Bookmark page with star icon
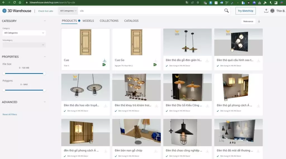 pyautogui.click(x=198, y=3)
